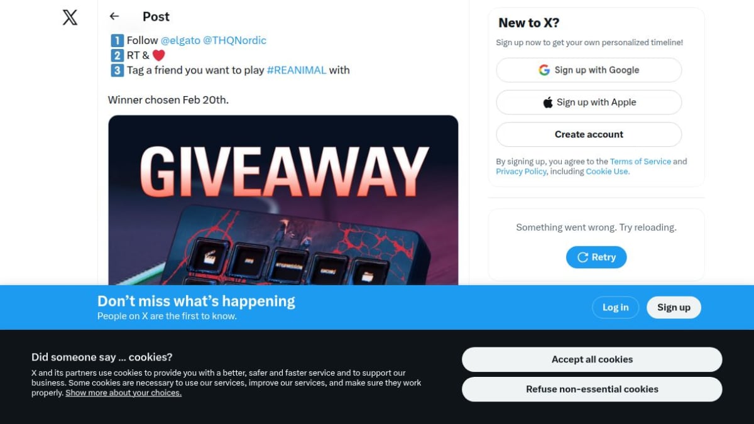Click the X logo icon
Viewport: 754px width, 424px height.
(x=70, y=18)
